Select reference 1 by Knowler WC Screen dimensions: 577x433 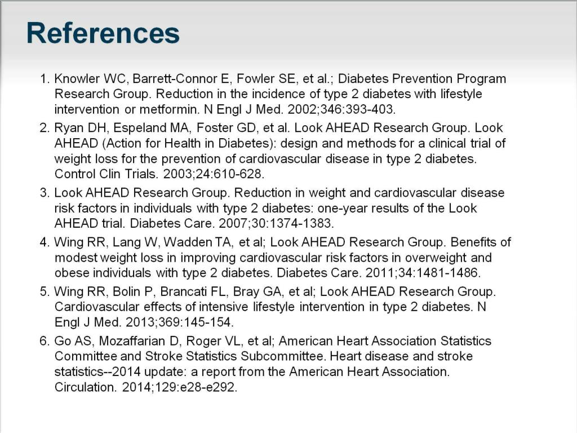273,94
